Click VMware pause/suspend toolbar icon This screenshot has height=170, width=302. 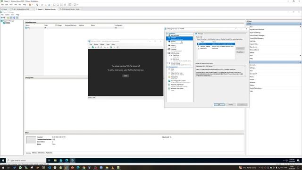pyautogui.click(x=30, y=5)
